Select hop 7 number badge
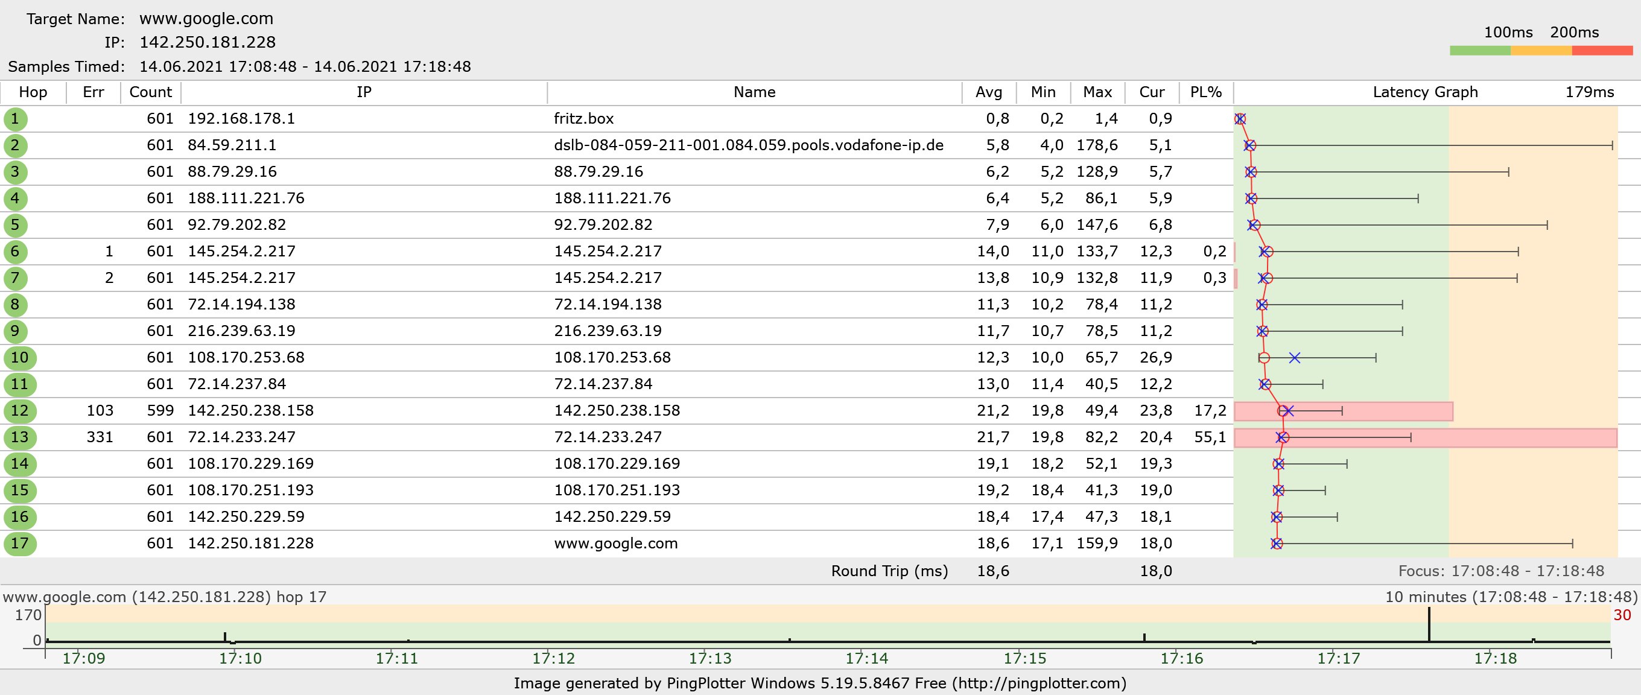1641x695 pixels. tap(15, 278)
